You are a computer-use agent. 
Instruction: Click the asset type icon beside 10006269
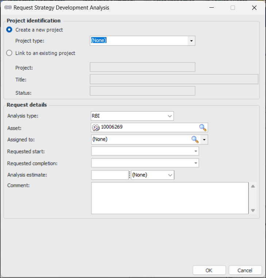[x=96, y=128]
